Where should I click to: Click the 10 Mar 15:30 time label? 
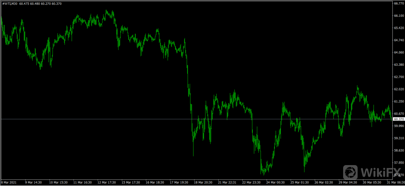(59, 183)
